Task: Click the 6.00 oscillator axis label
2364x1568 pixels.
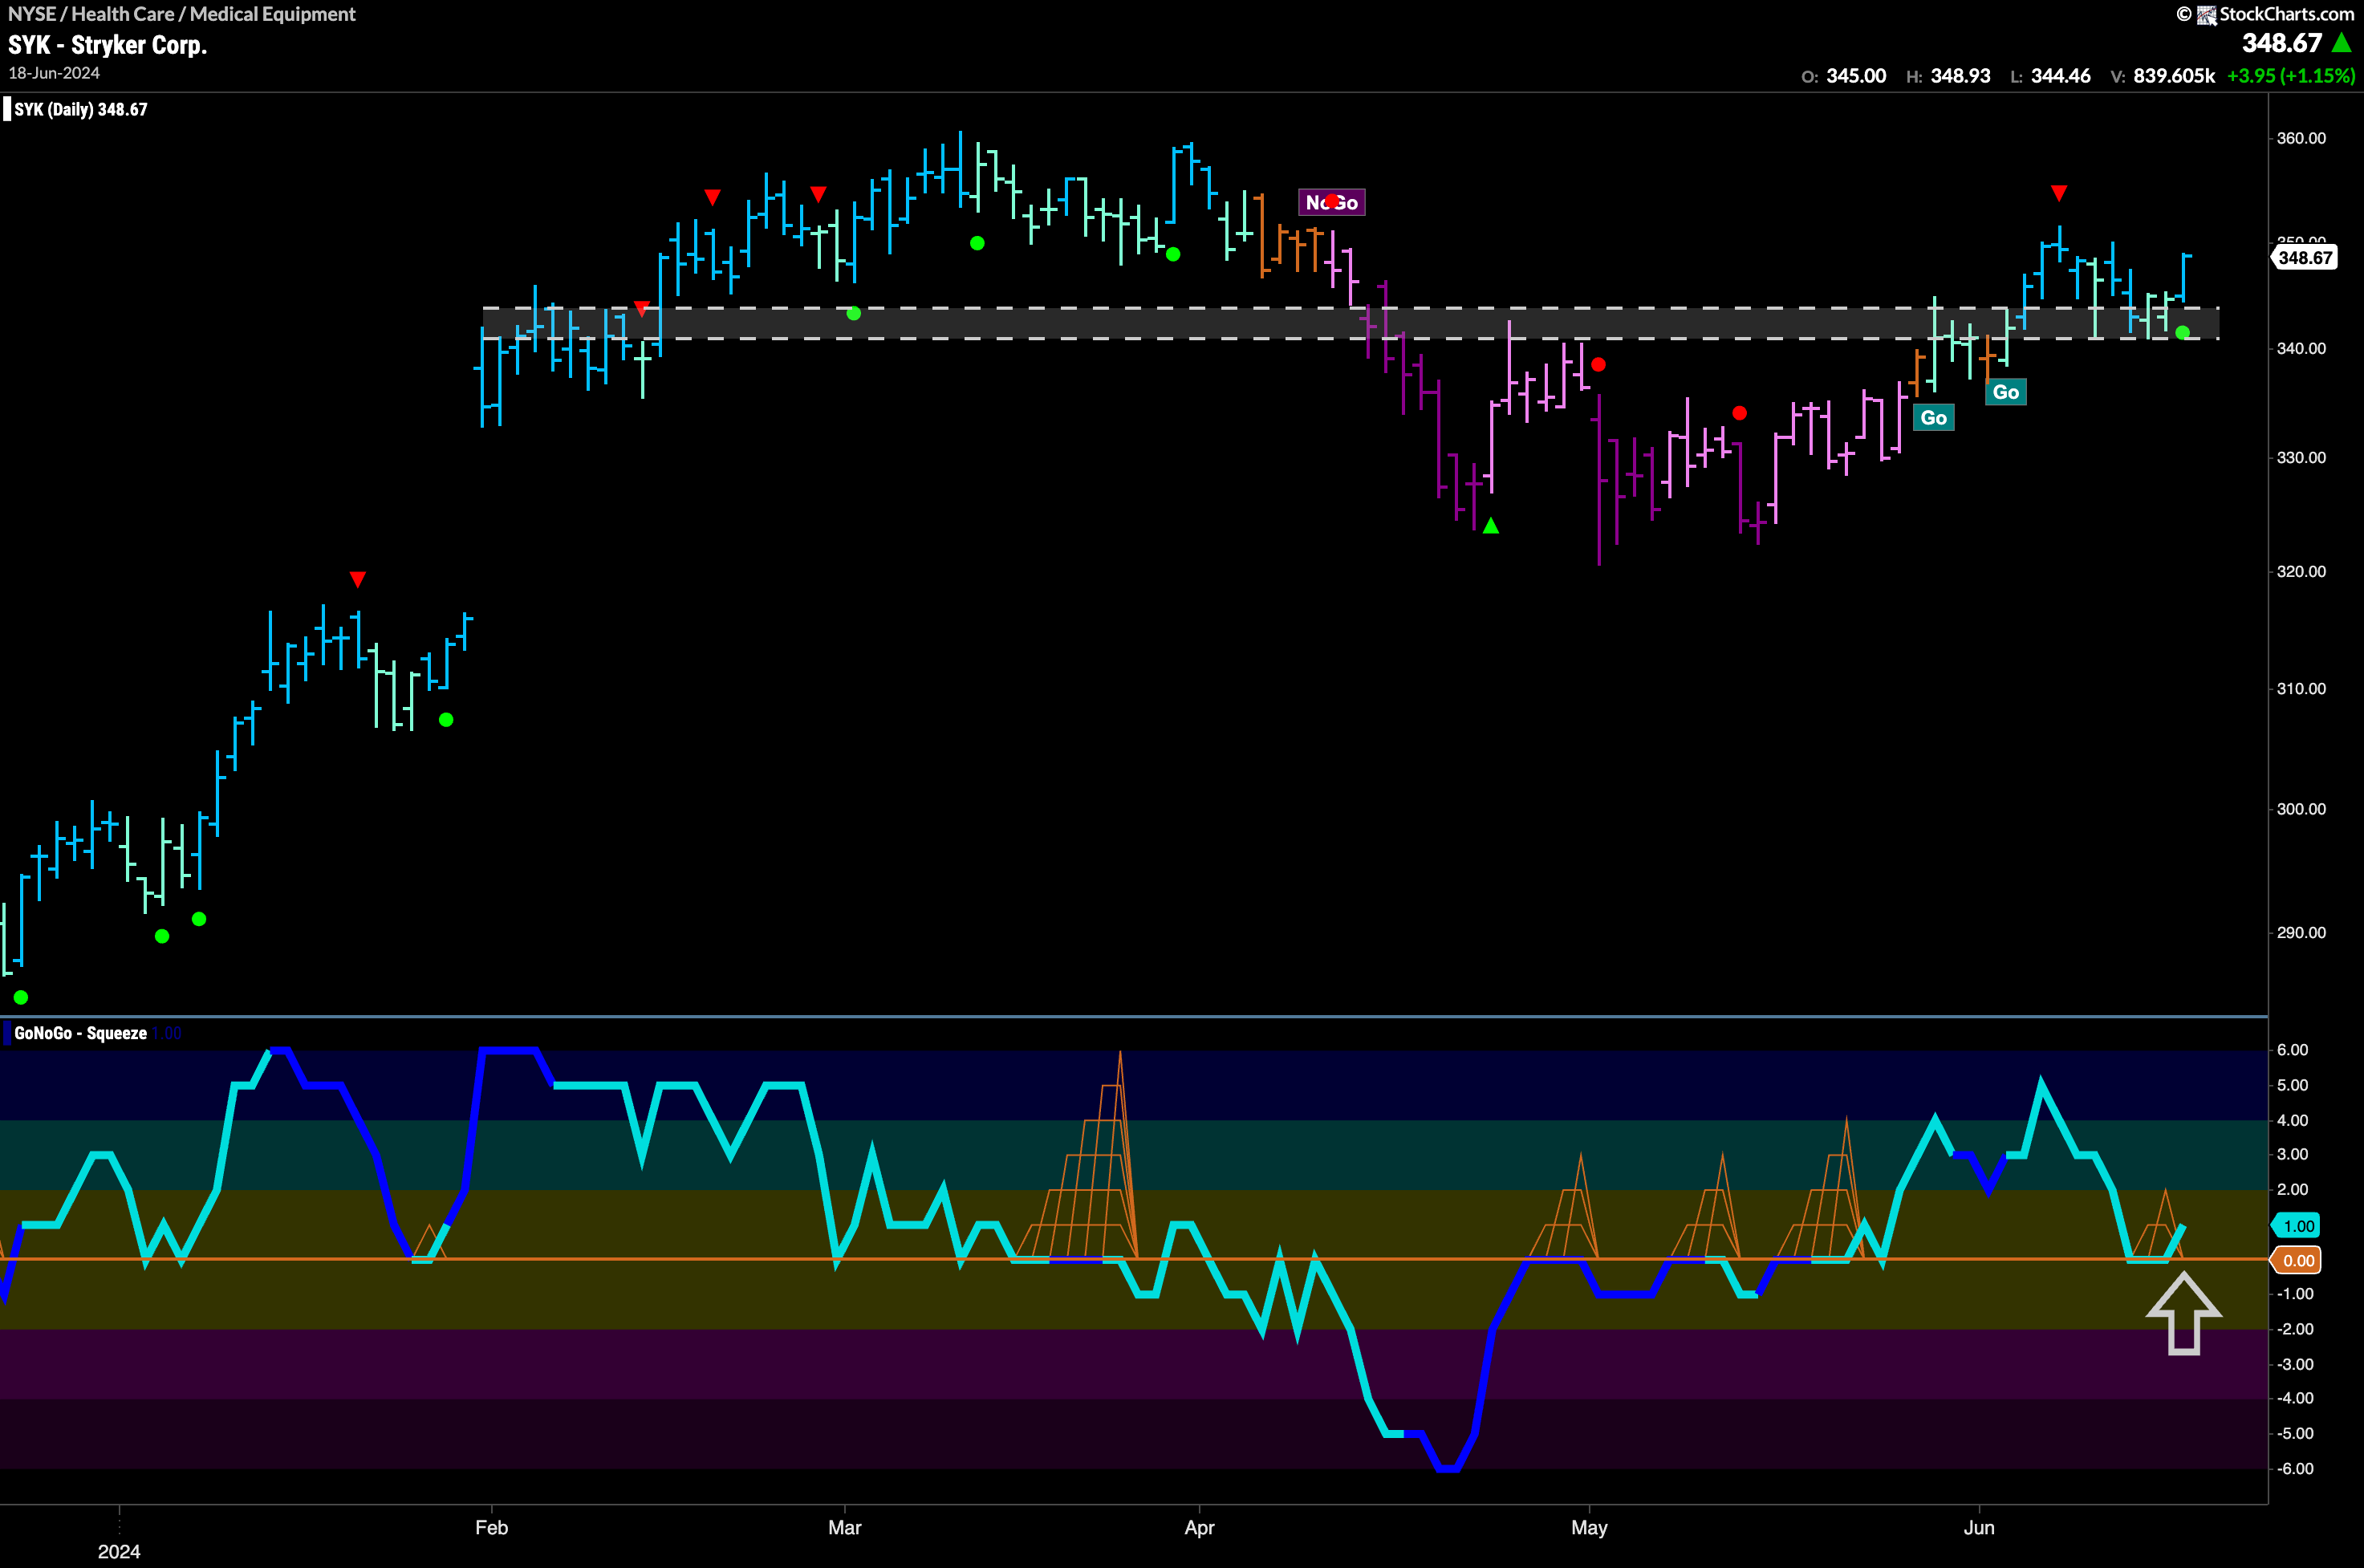Action: 2292,1049
